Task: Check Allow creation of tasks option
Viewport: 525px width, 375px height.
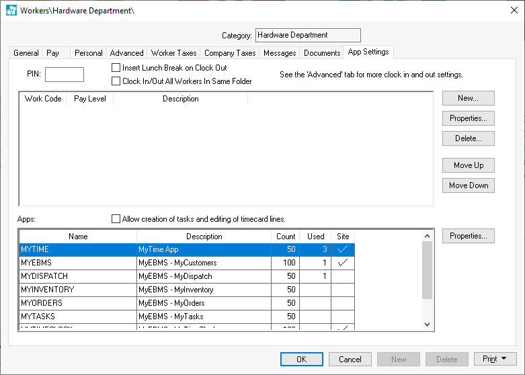Action: click(x=116, y=219)
